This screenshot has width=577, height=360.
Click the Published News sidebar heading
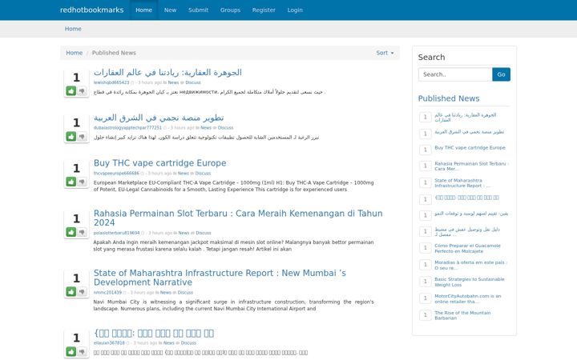pos(449,98)
